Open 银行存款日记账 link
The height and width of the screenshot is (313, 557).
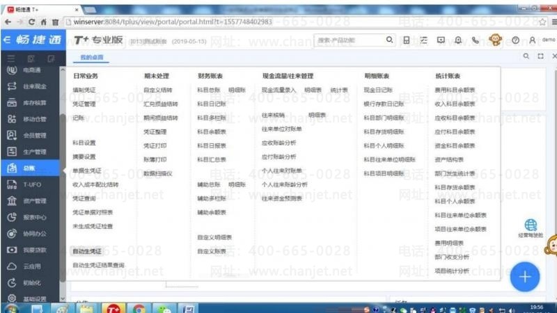point(384,104)
